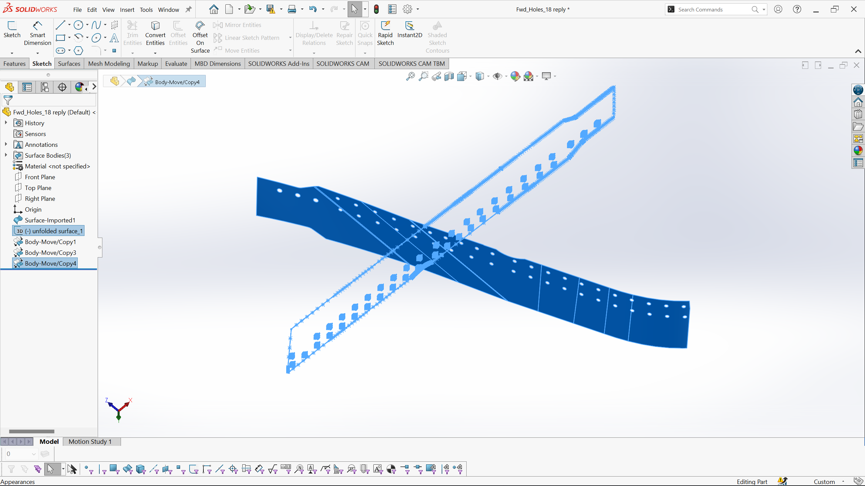This screenshot has width=865, height=486.
Task: Expand the Surface Bodies(3) tree node
Action: coord(6,155)
